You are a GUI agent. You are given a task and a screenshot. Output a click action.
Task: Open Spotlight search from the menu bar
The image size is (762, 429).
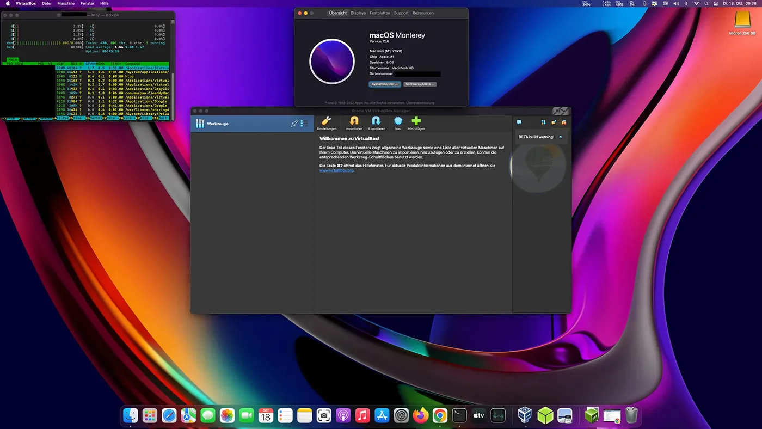[x=706, y=3]
